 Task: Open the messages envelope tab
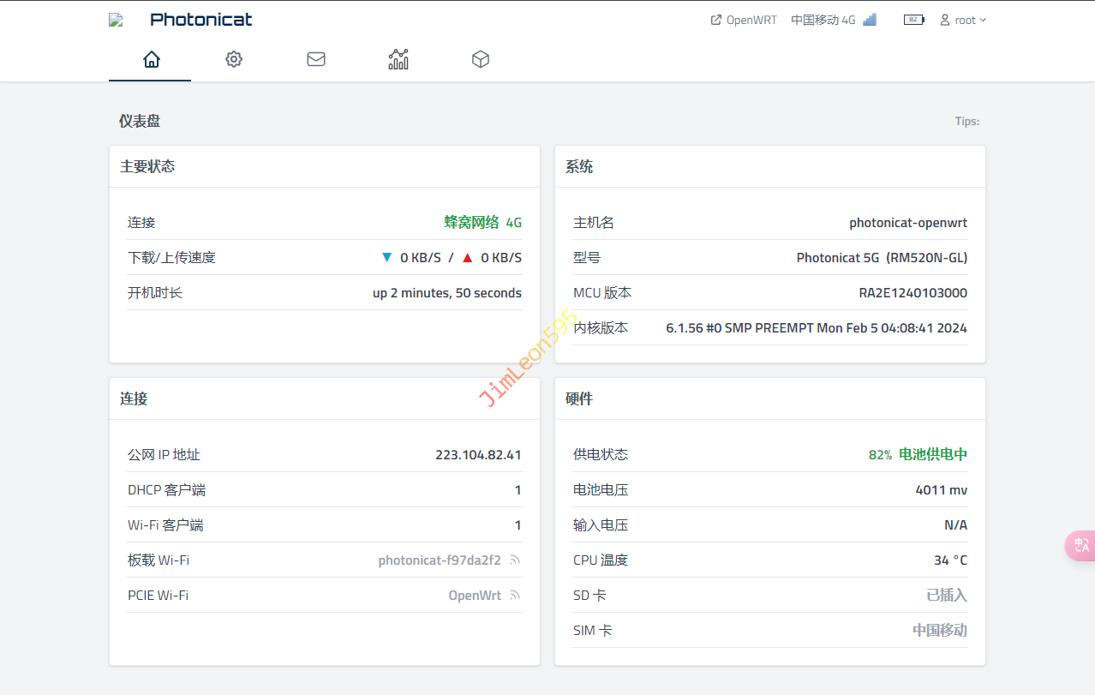[x=316, y=59]
